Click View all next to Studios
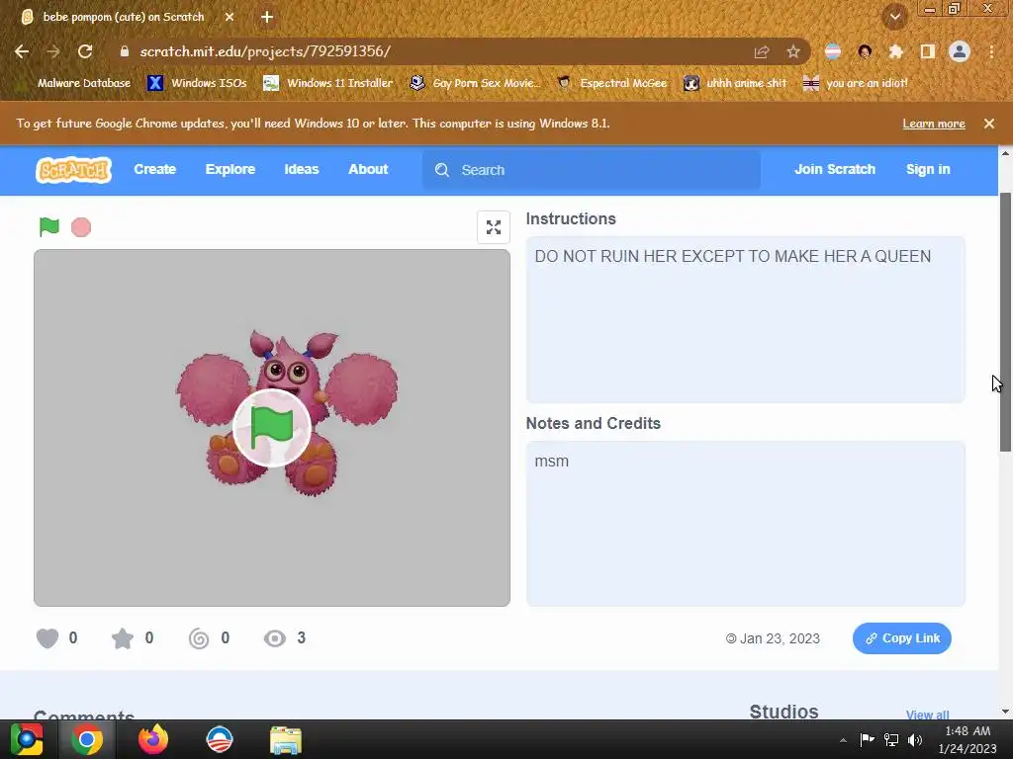Image resolution: width=1013 pixels, height=759 pixels. (927, 715)
